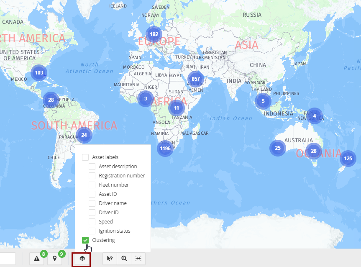Open the 4 cluster over Papua New Guinea
The image size is (361, 267).
(315, 116)
